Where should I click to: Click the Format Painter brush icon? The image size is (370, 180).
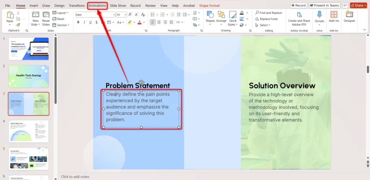[18, 25]
